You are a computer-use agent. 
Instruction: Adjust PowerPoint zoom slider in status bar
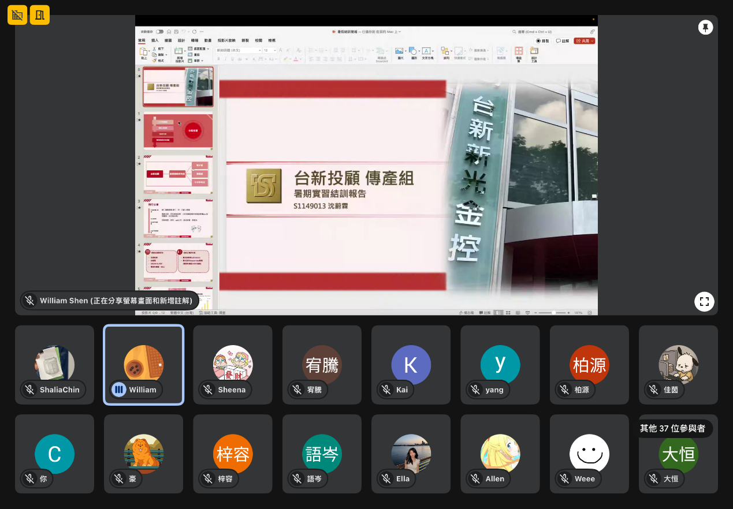point(553,313)
